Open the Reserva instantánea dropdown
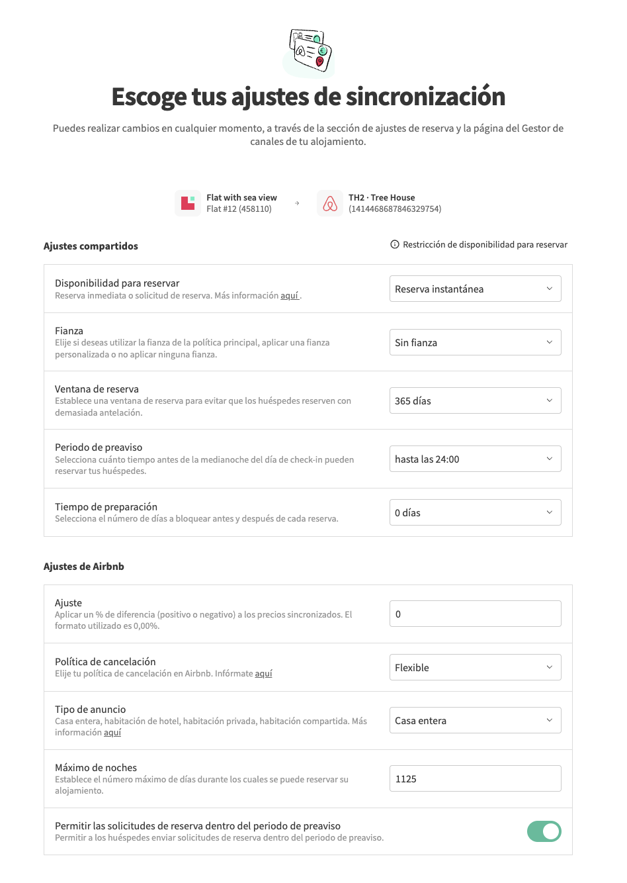Screen dimensions: 627x883 tap(475, 289)
